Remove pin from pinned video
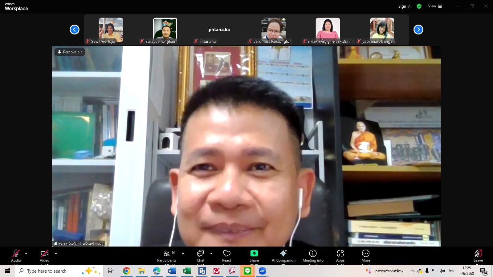 (70, 52)
